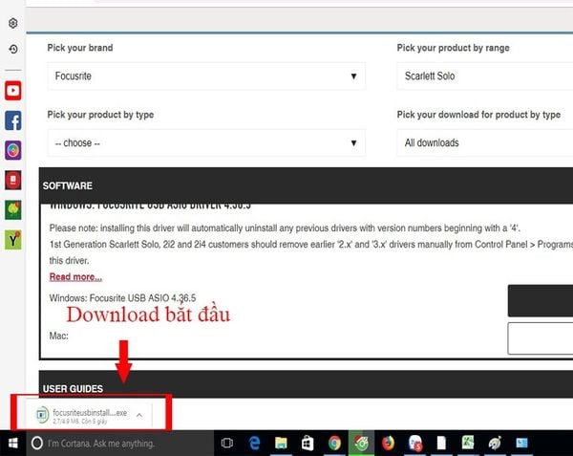Click the 'Mac:' label
The width and height of the screenshot is (573, 456).
coord(59,336)
